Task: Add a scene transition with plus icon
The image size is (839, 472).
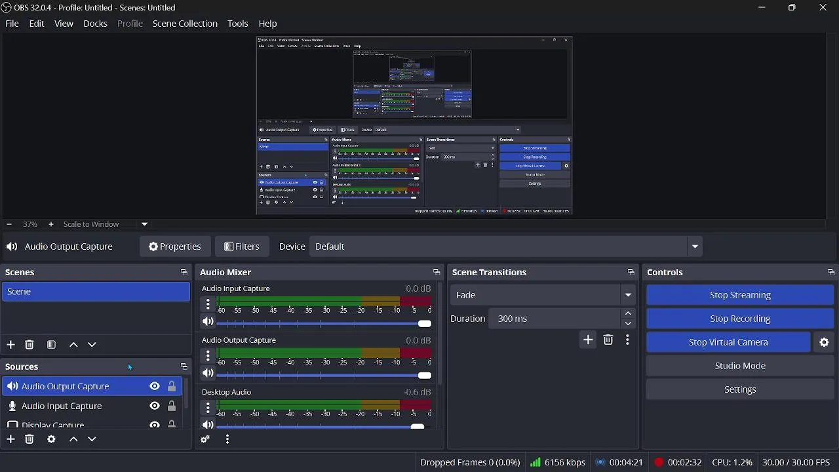Action: point(588,340)
